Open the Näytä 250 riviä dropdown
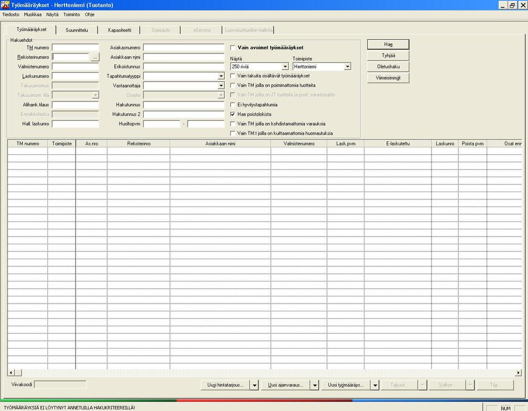This screenshot has height=411, width=528. point(285,67)
